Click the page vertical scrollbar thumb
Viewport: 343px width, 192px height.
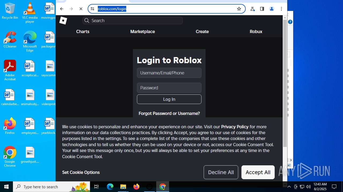coord(285,83)
